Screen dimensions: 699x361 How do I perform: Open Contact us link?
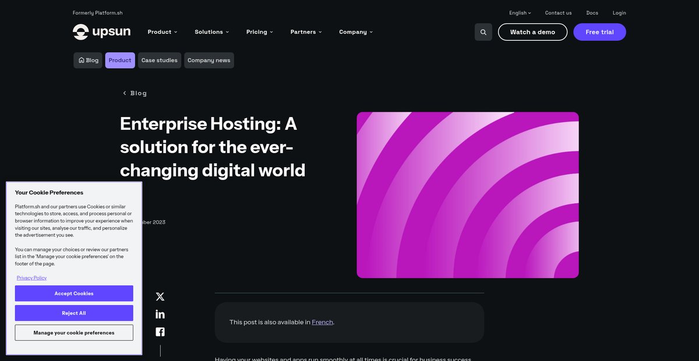558,13
